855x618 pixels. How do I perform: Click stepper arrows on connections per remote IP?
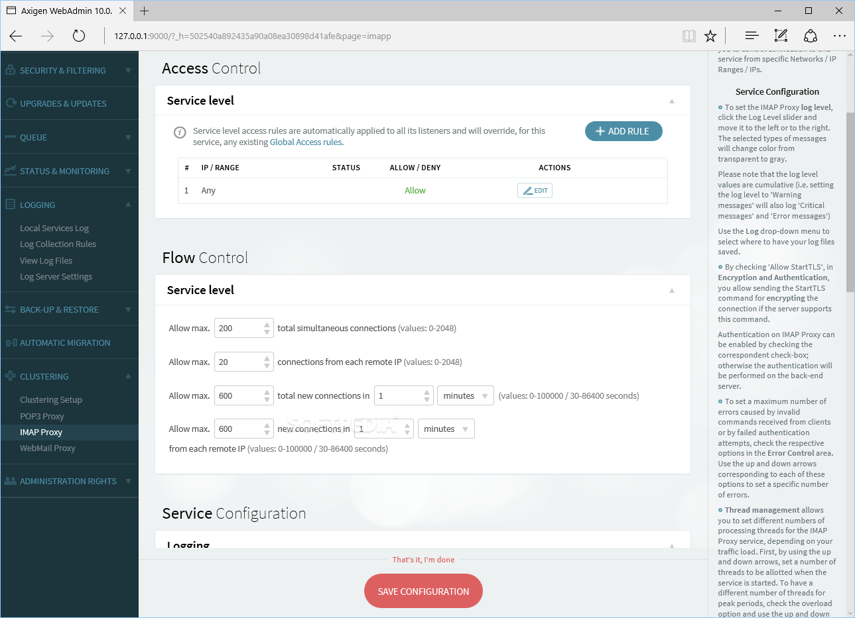[x=267, y=362]
